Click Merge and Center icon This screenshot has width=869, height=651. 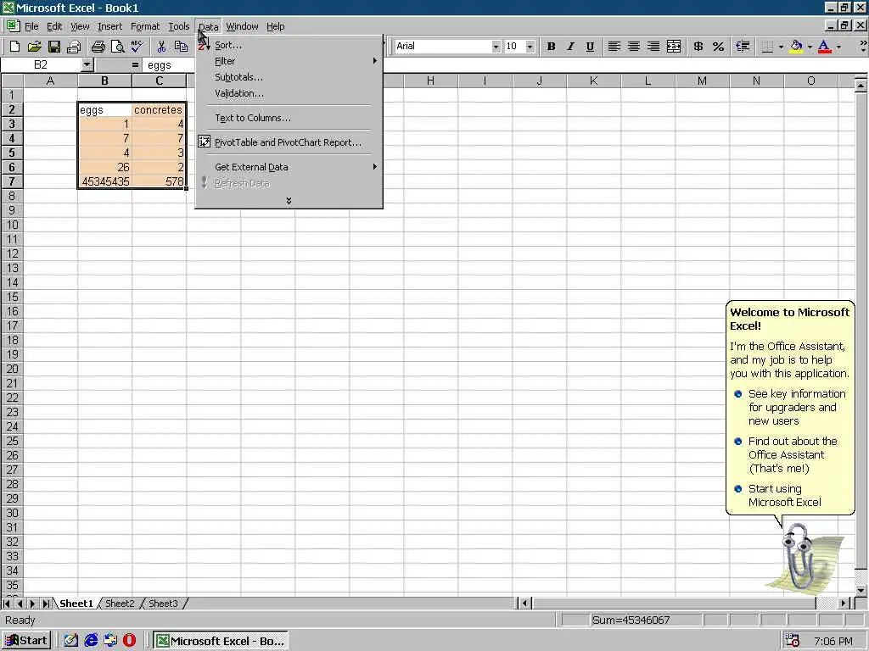coord(673,47)
